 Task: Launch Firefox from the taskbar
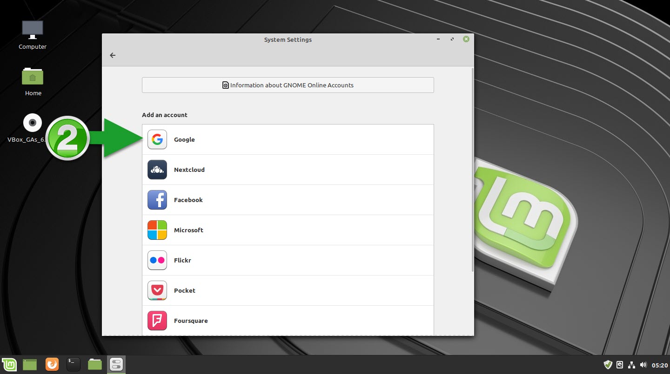(52, 365)
